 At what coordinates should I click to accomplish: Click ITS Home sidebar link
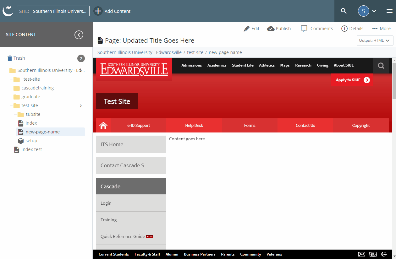131,144
